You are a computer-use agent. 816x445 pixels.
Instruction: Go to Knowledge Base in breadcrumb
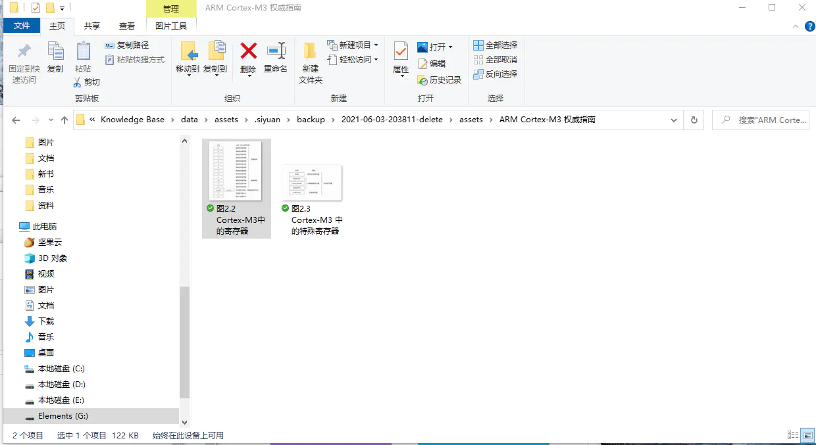[x=133, y=120]
